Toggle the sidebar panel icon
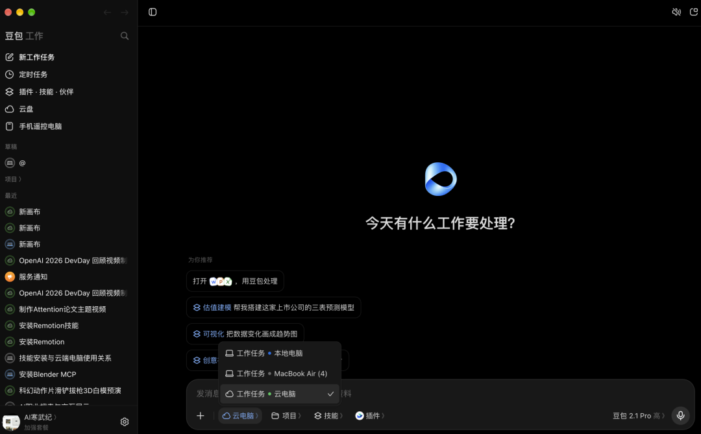Screen dimensions: 701x434 point(153,12)
